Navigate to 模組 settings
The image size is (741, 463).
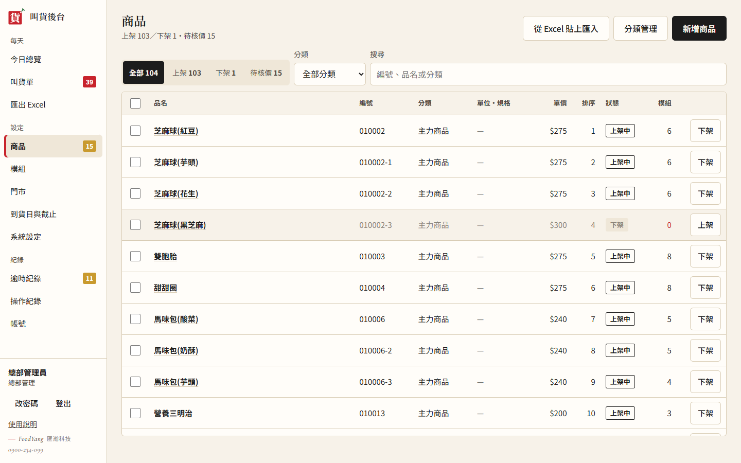[53, 169]
